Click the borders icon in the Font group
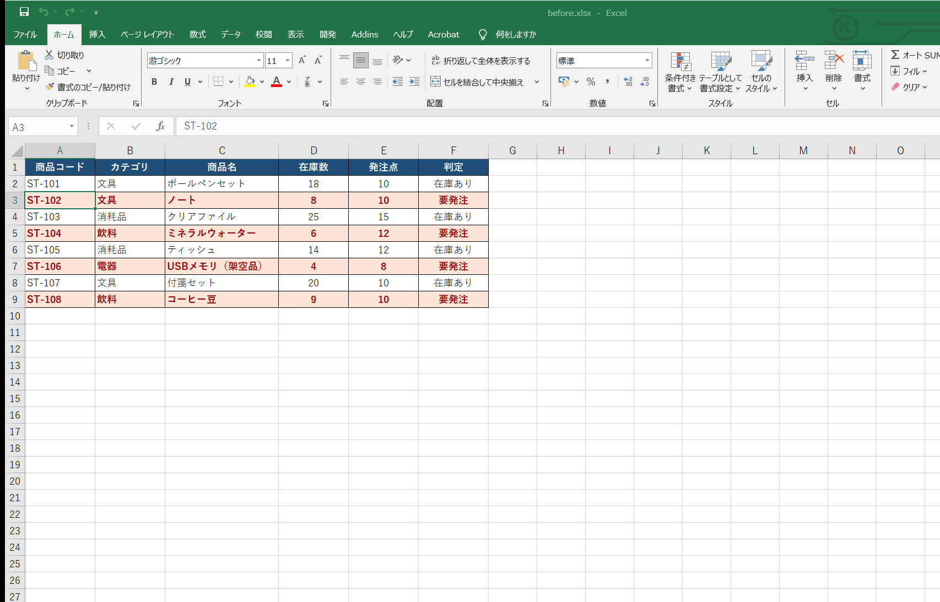The height and width of the screenshot is (602, 940). click(219, 82)
